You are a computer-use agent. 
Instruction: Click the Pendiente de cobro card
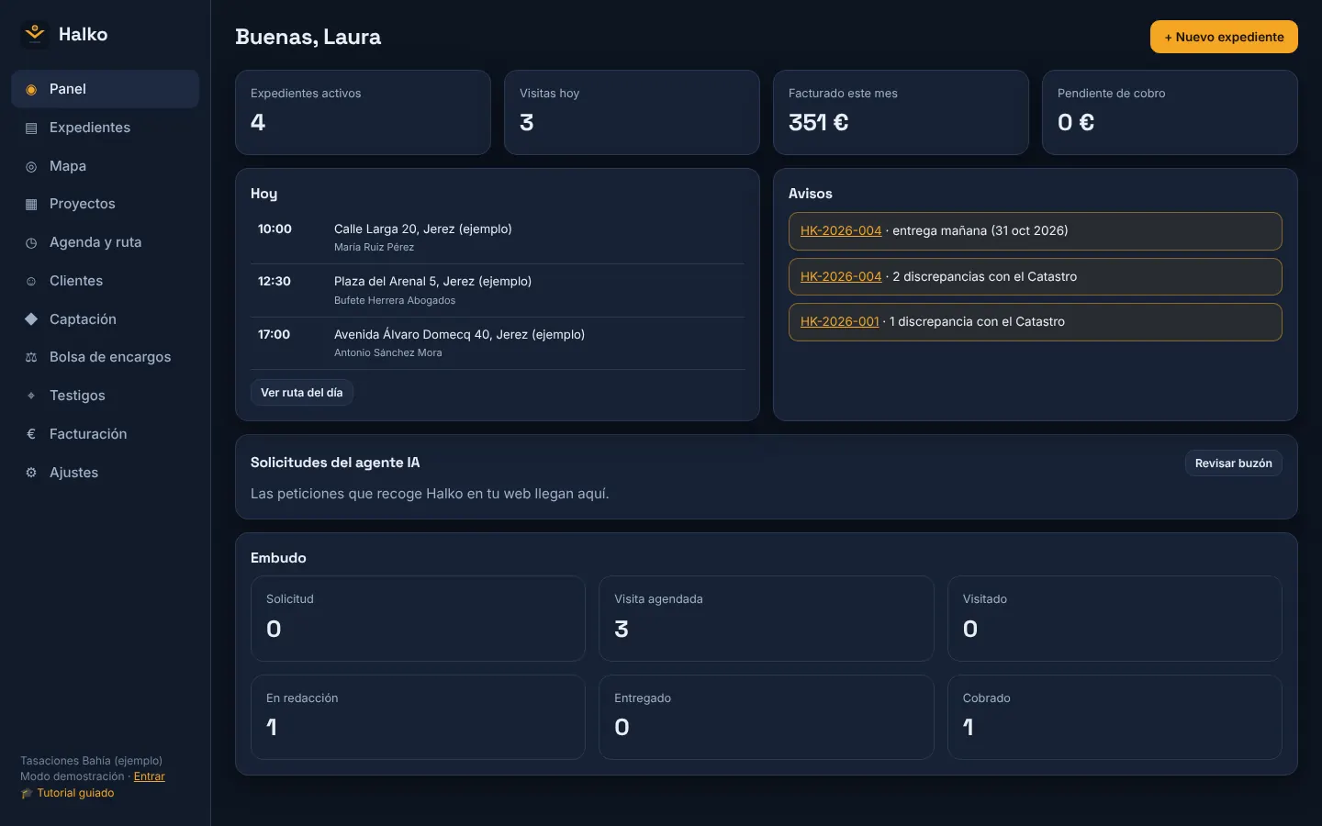(x=1170, y=112)
